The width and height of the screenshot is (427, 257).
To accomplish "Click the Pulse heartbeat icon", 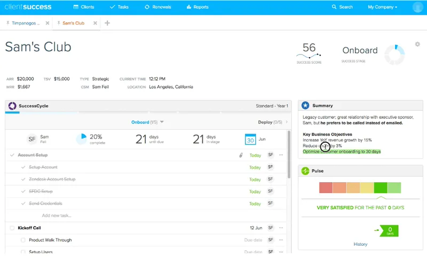I will (x=305, y=171).
